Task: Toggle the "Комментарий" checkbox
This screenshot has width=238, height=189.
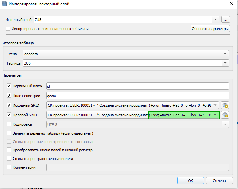Action: (x=9, y=167)
